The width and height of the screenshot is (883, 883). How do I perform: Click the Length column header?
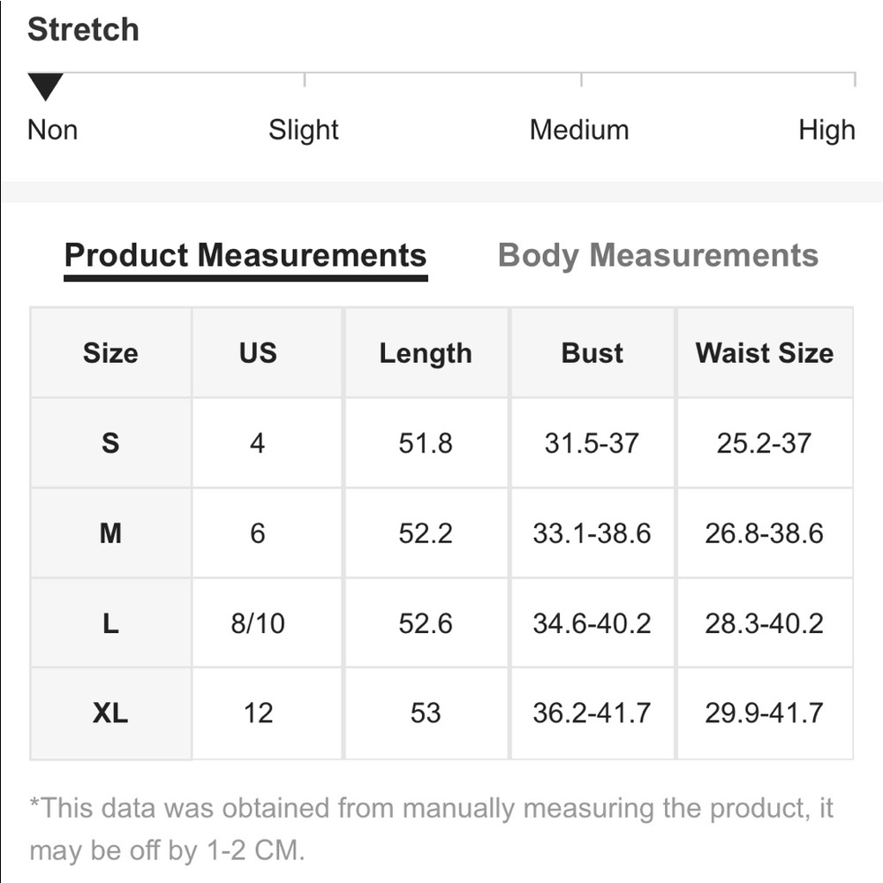426,353
